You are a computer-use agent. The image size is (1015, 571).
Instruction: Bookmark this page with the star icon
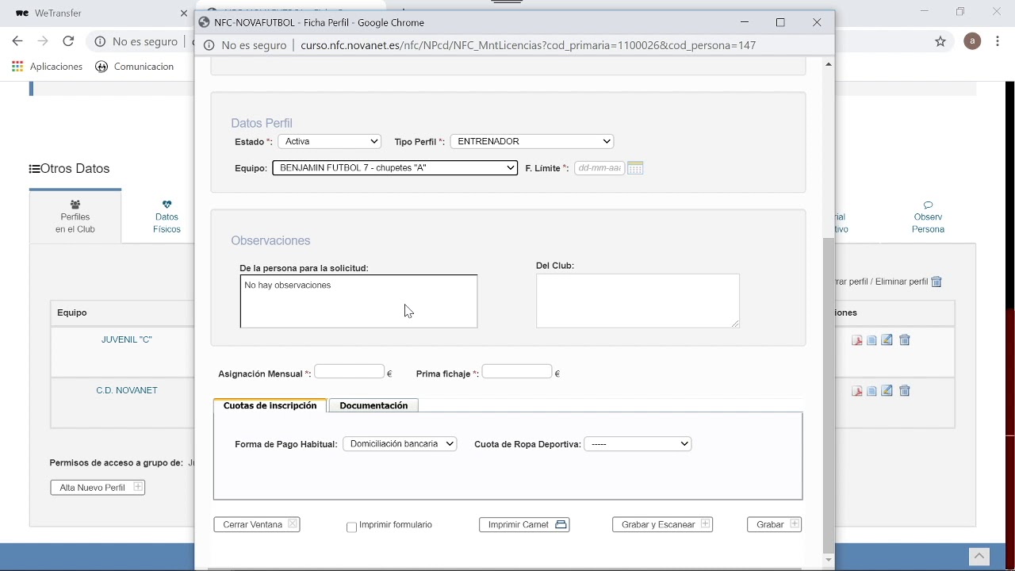tap(940, 41)
